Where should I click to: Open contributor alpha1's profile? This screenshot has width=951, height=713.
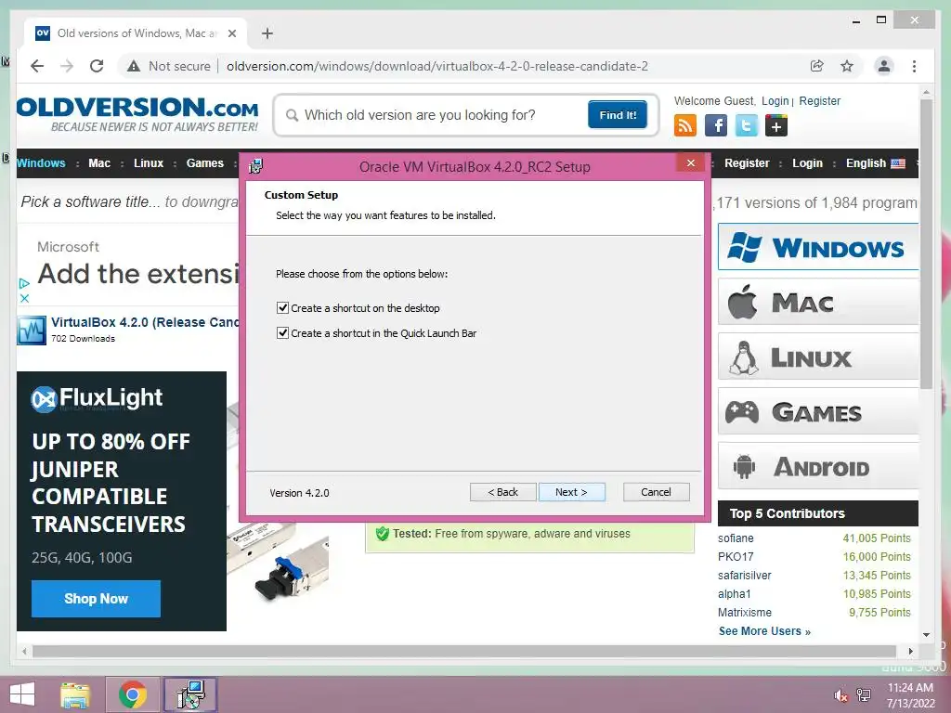[x=735, y=594]
